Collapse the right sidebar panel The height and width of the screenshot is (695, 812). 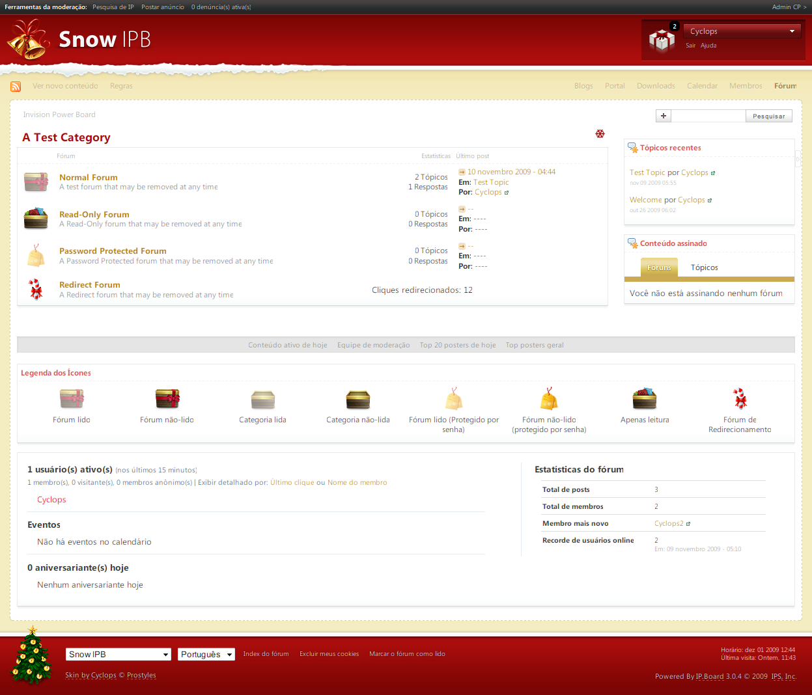[x=798, y=159]
